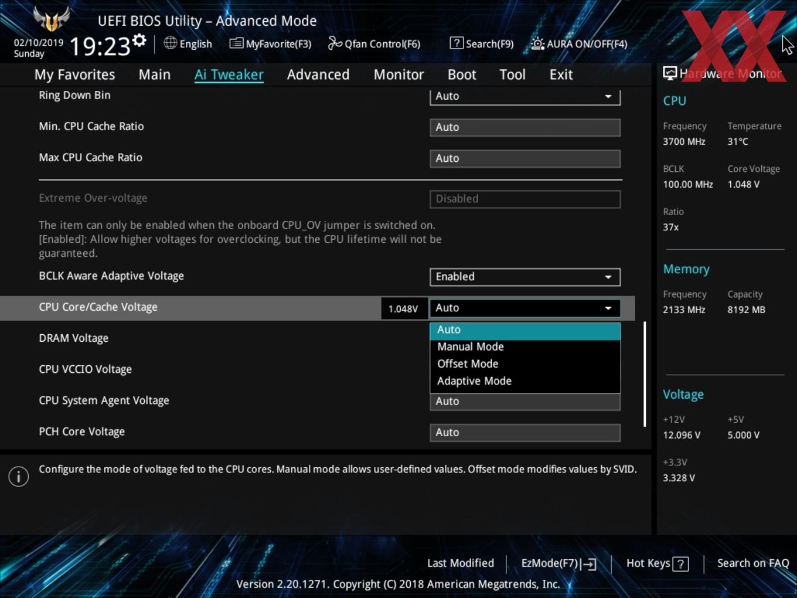Viewport: 797px width, 598px height.
Task: Click the info icon beside help text
Action: coord(19,476)
